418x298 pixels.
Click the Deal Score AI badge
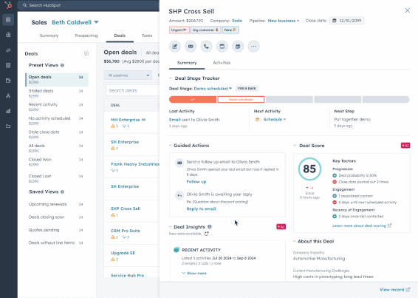(405, 146)
